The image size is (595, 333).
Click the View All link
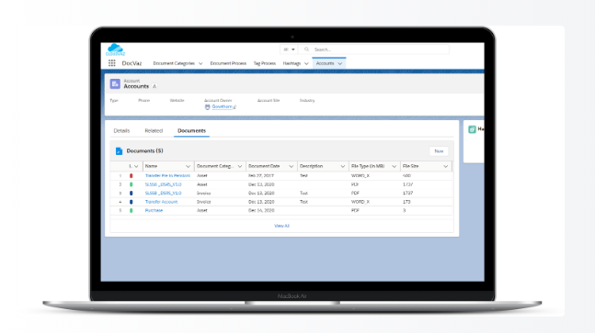point(281,226)
